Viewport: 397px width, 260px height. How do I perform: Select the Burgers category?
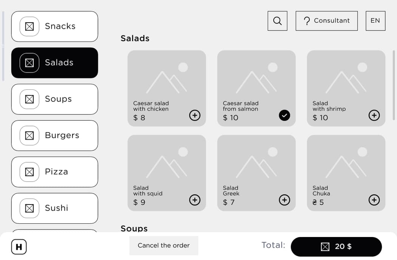[x=55, y=136]
